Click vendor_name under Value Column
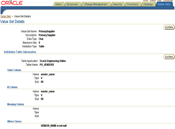 (48, 74)
